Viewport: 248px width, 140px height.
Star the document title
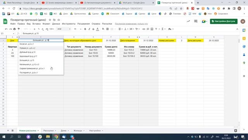(x=50, y=20)
